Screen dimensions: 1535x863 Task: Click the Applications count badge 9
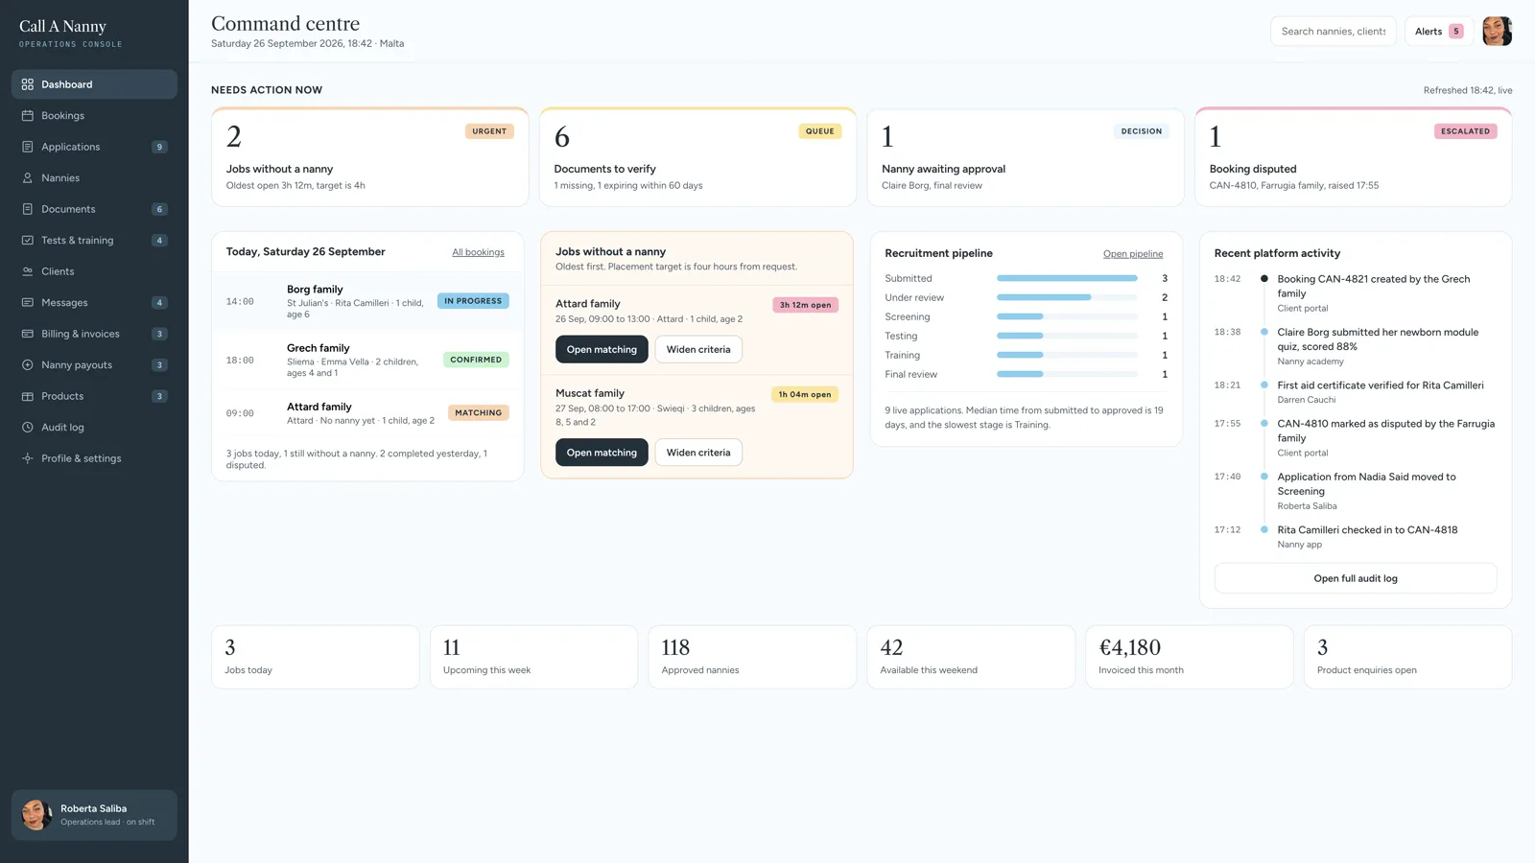pyautogui.click(x=159, y=147)
